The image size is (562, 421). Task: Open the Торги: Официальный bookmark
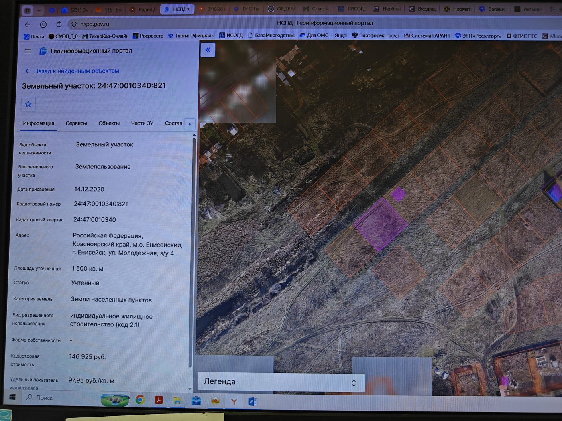(x=191, y=36)
